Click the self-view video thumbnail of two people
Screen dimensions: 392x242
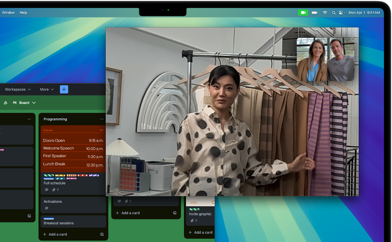click(325, 59)
